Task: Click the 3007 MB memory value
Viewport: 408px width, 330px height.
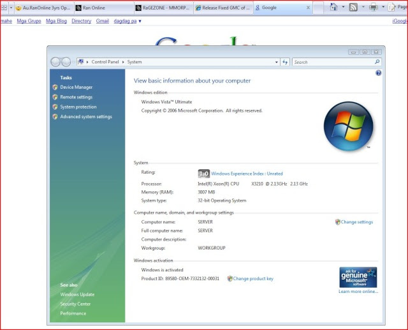Action: point(207,192)
